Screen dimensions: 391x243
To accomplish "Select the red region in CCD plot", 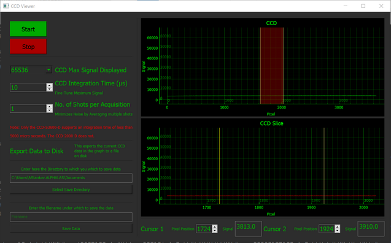I will pos(272,66).
